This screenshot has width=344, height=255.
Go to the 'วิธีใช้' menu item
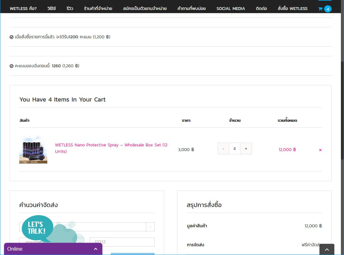[52, 8]
